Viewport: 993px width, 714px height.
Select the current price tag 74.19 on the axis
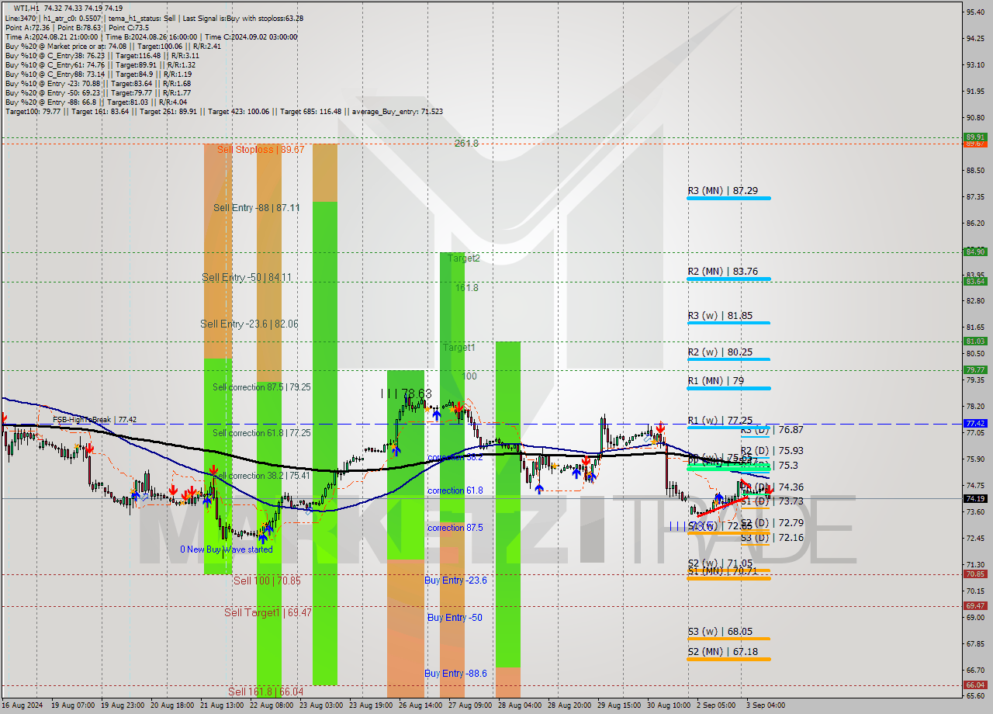click(x=975, y=500)
